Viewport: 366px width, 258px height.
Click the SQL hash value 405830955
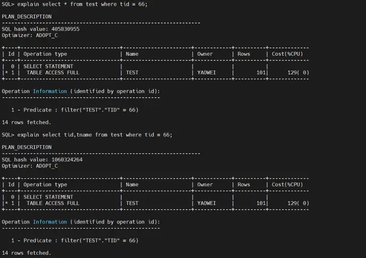point(66,29)
